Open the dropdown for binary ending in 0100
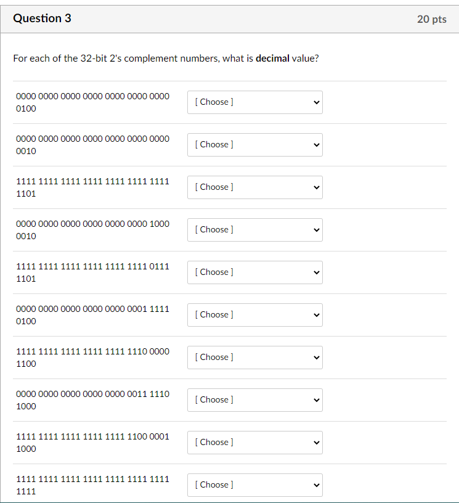 tap(254, 102)
